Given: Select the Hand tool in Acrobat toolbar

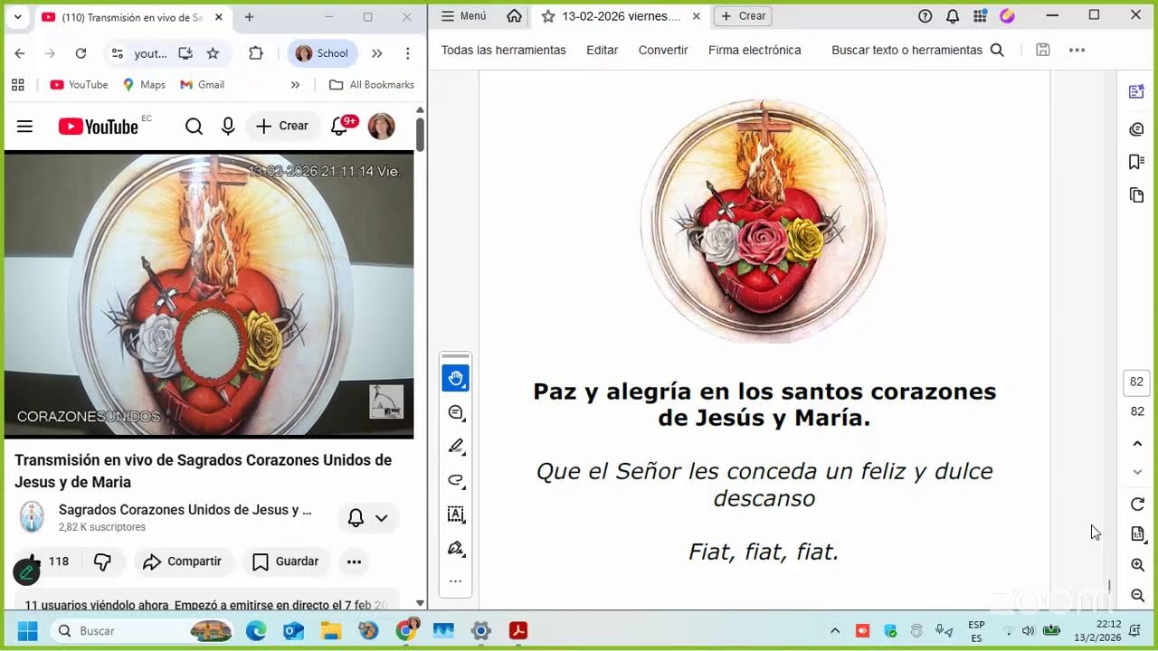Looking at the screenshot, I should [x=455, y=378].
